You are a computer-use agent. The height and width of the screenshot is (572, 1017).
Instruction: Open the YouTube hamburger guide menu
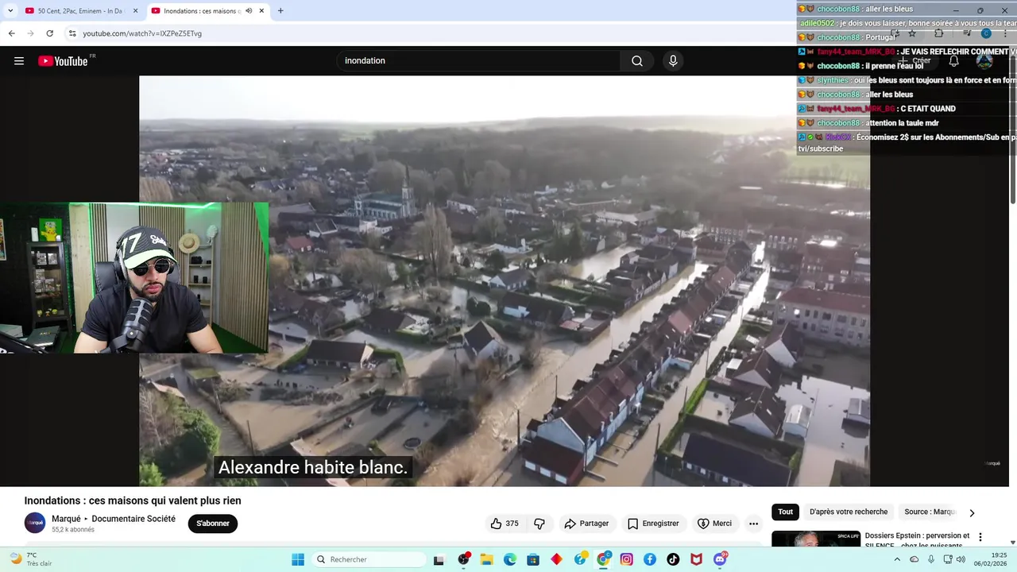(x=19, y=61)
